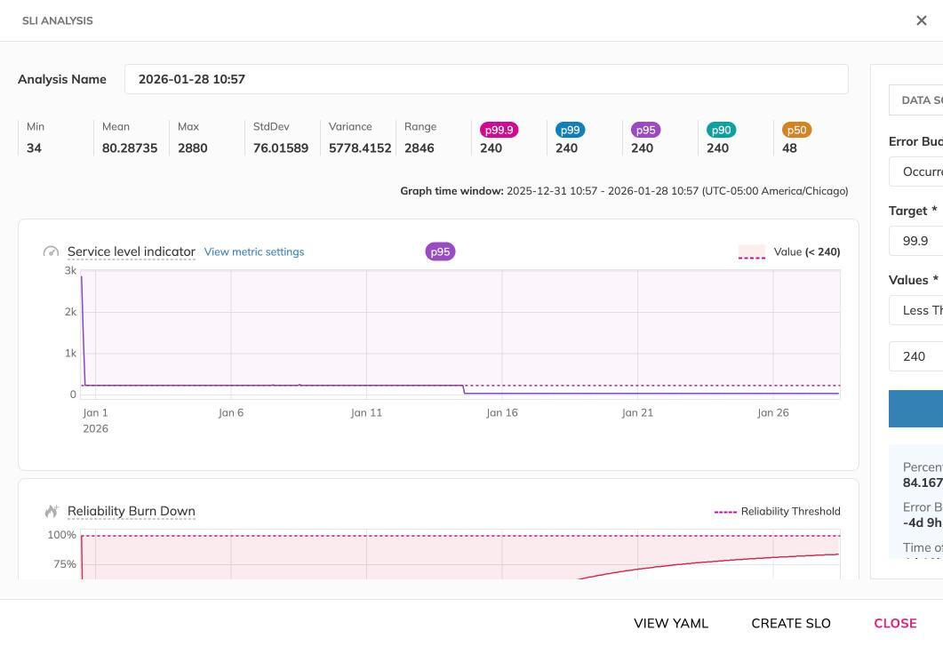
Task: Open the Less Than values dropdown
Action: (920, 310)
